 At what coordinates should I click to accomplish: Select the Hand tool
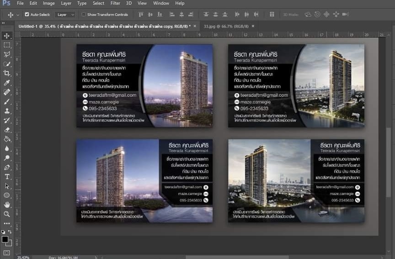click(7, 204)
